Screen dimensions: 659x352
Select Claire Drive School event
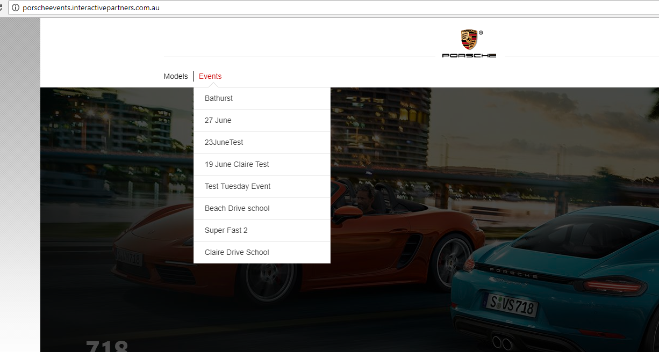point(237,252)
